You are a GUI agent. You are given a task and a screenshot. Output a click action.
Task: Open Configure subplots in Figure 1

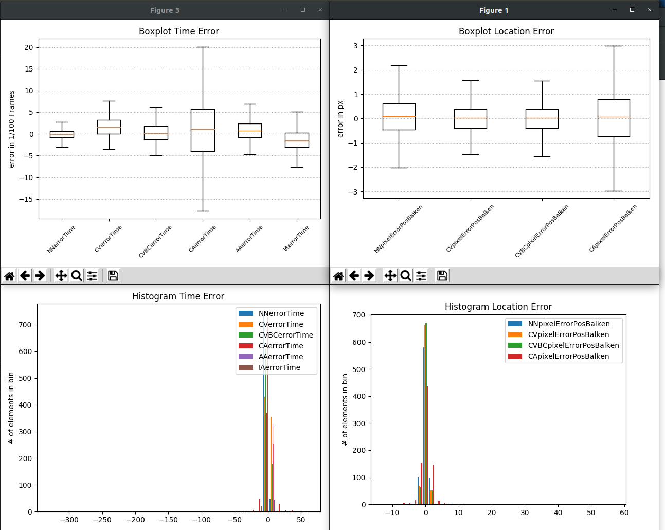[x=421, y=276]
